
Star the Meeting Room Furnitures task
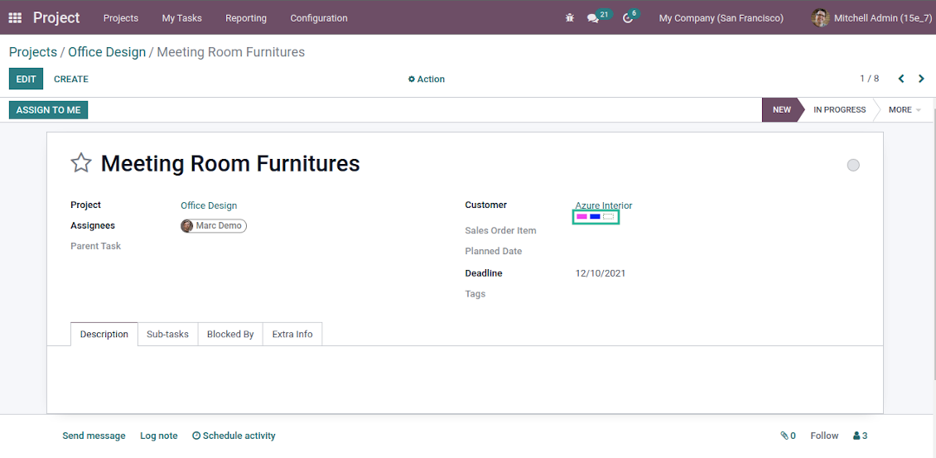click(80, 163)
